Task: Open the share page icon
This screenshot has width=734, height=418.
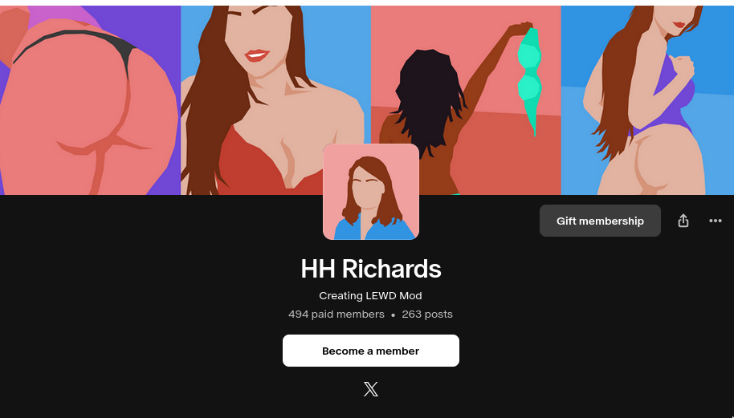Action: (x=683, y=221)
